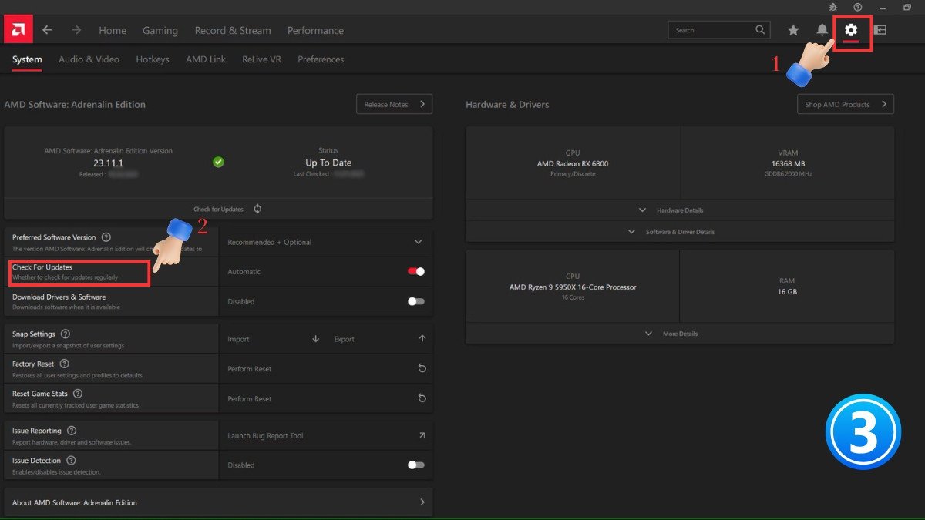Image resolution: width=925 pixels, height=520 pixels.
Task: Click the Factory Reset perform reset icon
Action: (422, 369)
